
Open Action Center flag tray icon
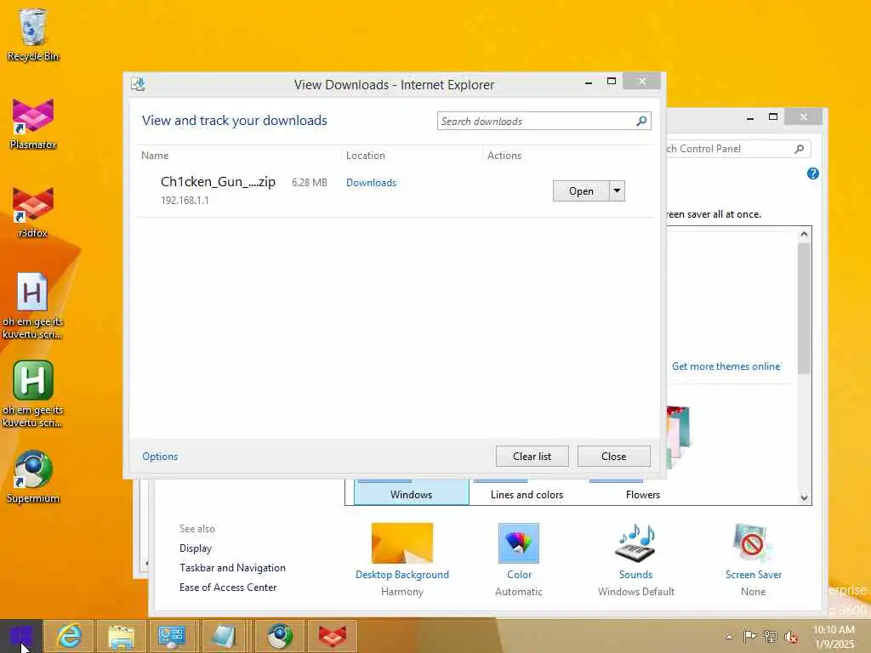(x=749, y=636)
